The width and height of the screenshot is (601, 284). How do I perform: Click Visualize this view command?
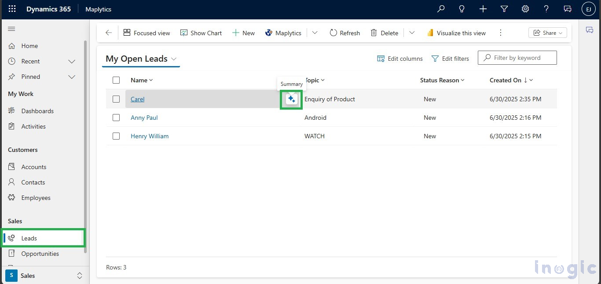pos(456,33)
